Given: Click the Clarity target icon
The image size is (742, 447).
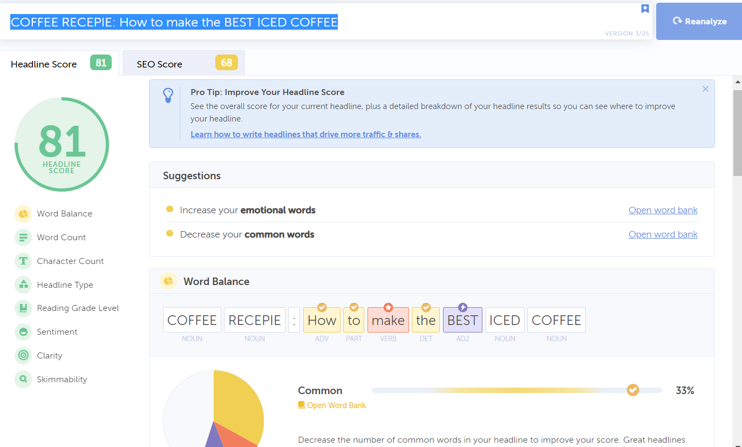Looking at the screenshot, I should click(23, 356).
